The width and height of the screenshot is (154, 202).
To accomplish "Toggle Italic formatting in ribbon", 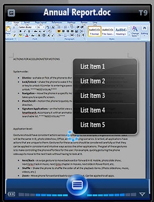I will pos(25,31).
